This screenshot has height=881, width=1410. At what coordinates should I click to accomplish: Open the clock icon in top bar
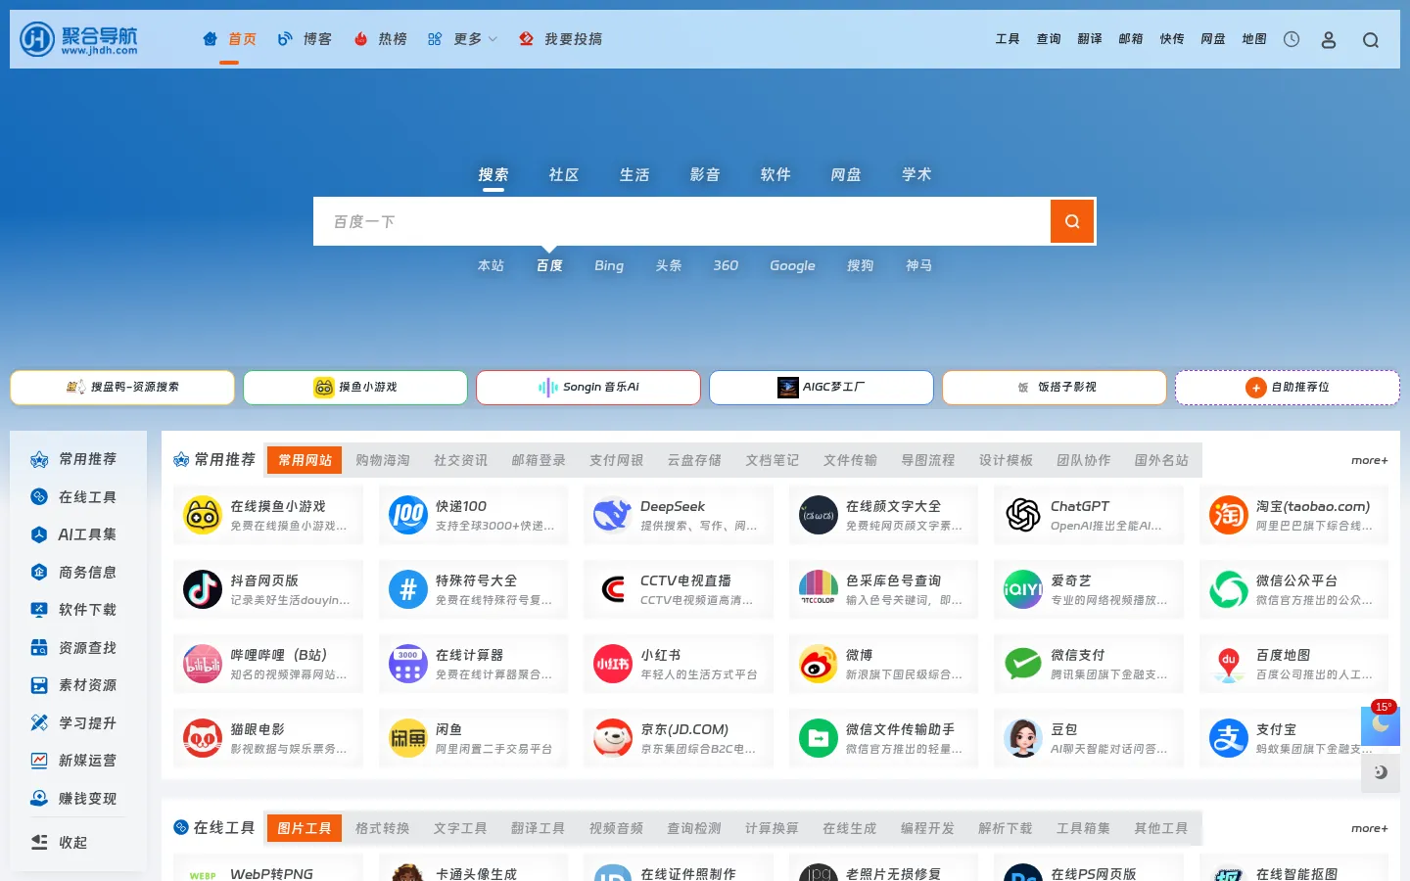[1292, 39]
